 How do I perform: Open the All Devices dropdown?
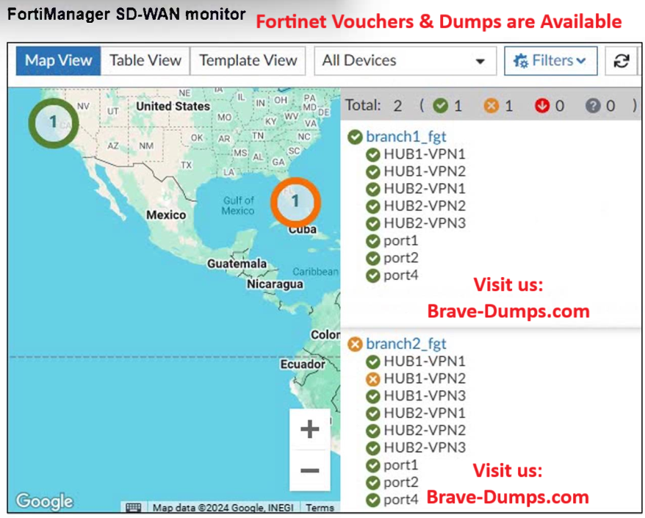[403, 61]
